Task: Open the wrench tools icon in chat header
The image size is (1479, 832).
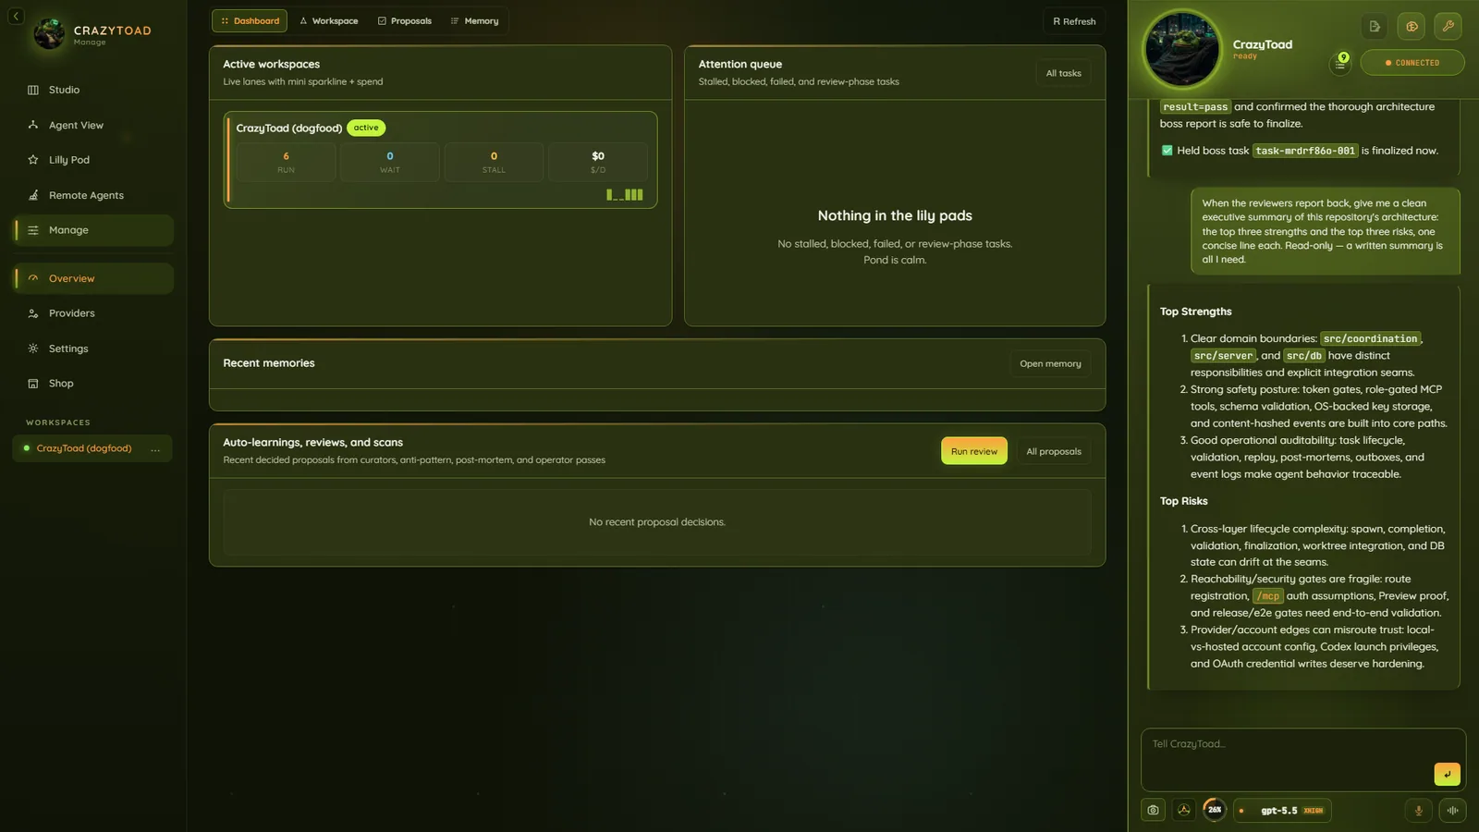Action: [1448, 26]
